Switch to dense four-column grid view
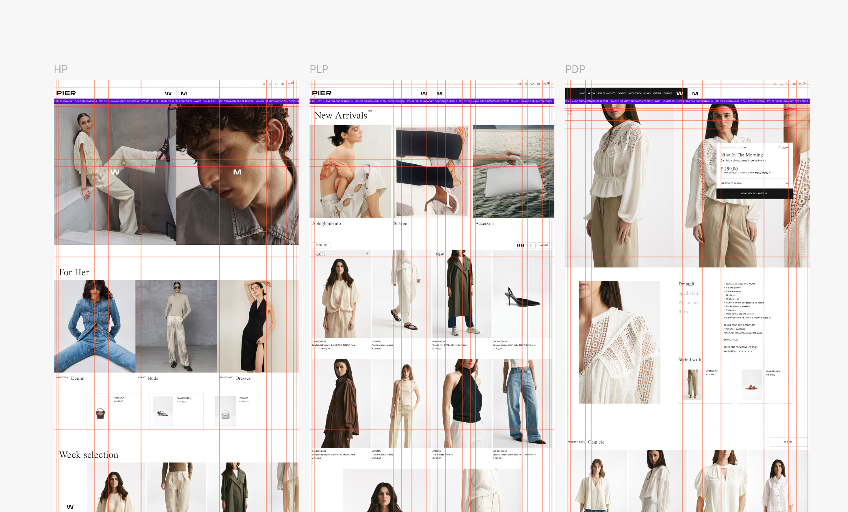This screenshot has height=512, width=848. click(x=520, y=246)
